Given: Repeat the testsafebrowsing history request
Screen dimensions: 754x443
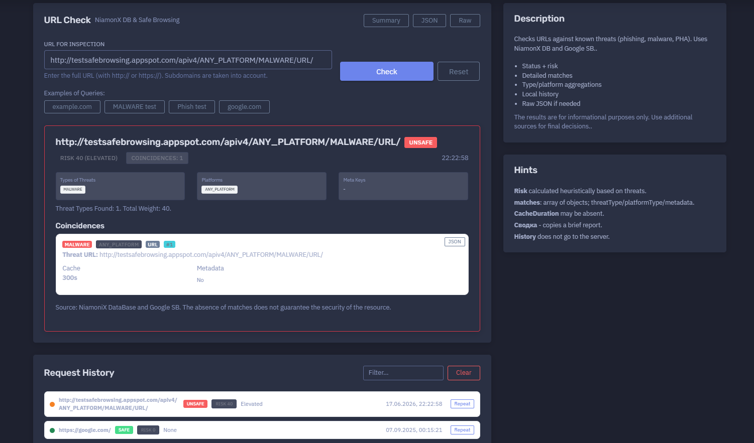Looking at the screenshot, I should coord(462,404).
